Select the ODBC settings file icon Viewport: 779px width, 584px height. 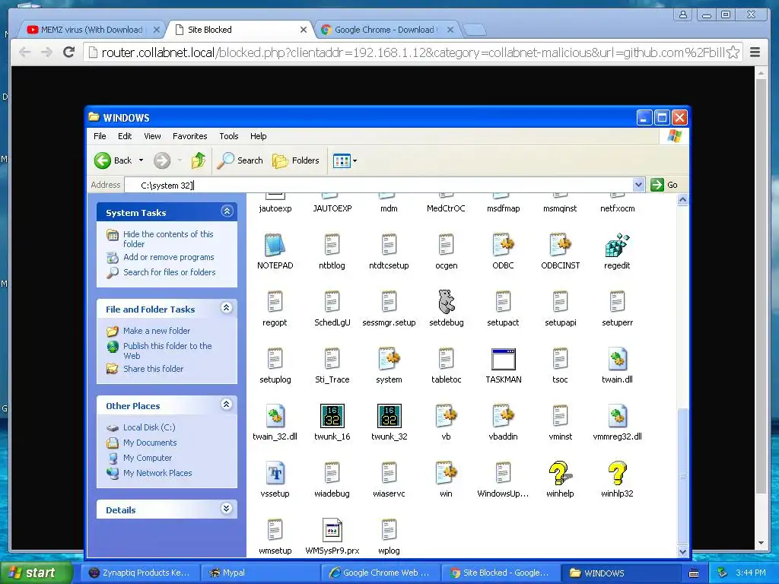point(504,245)
